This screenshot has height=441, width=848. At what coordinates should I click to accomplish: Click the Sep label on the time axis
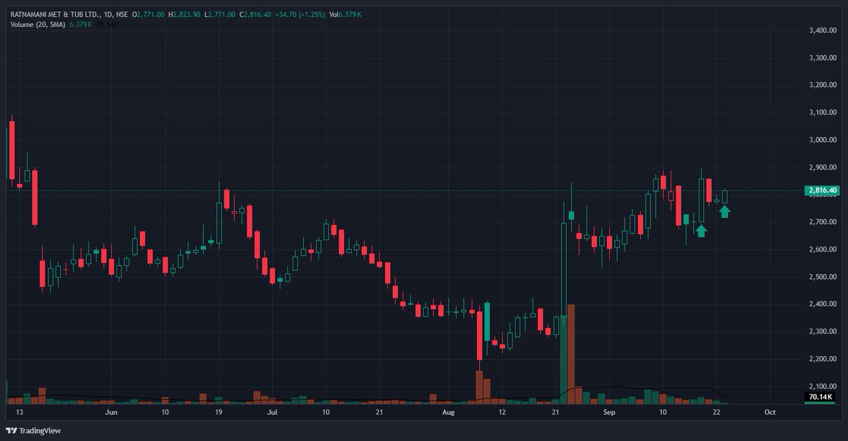coord(609,411)
